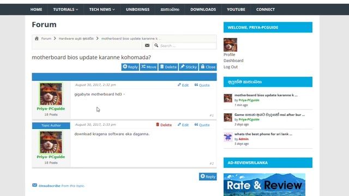Make the topic Sticky

coord(189,67)
